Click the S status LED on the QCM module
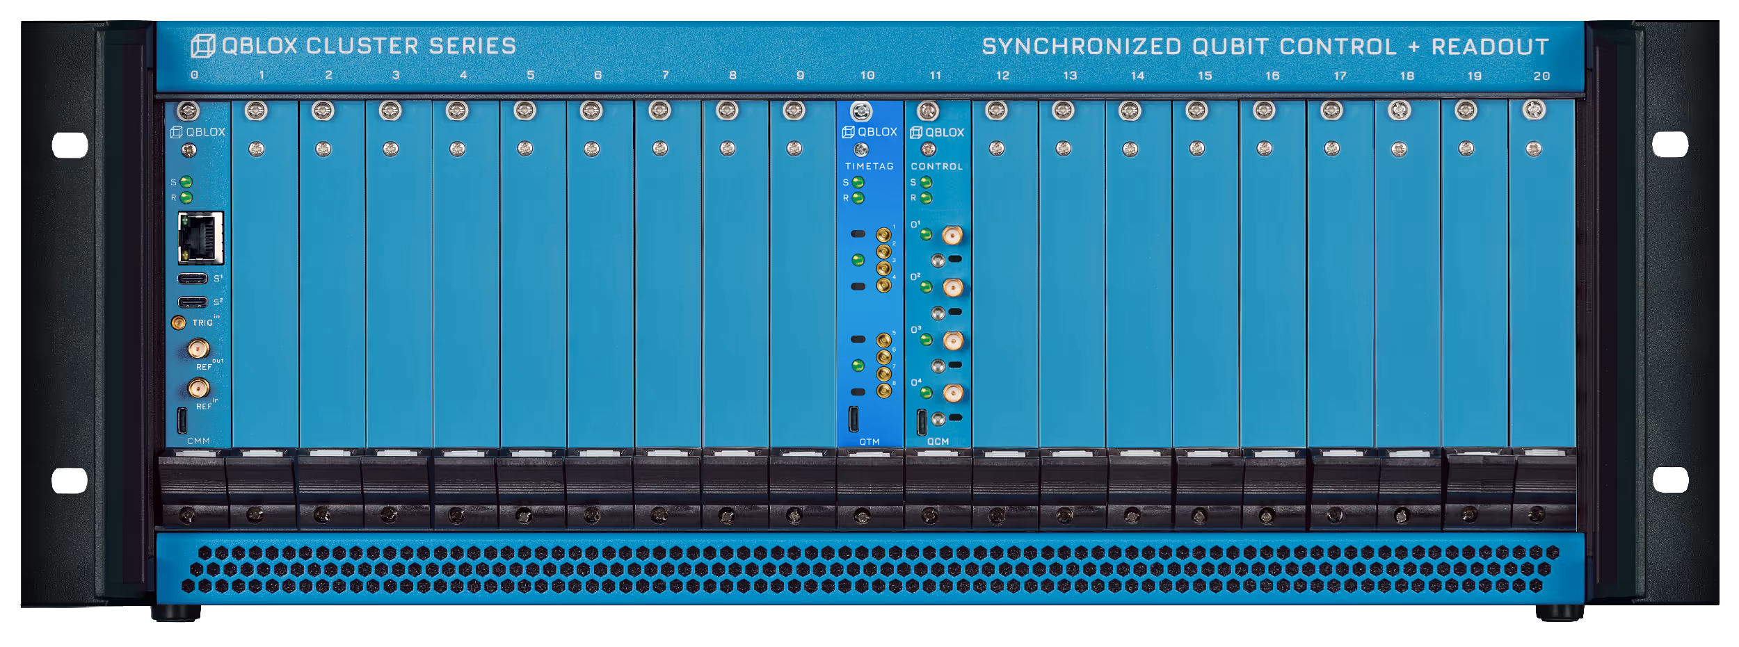Image resolution: width=1739 pixels, height=647 pixels. [x=927, y=182]
